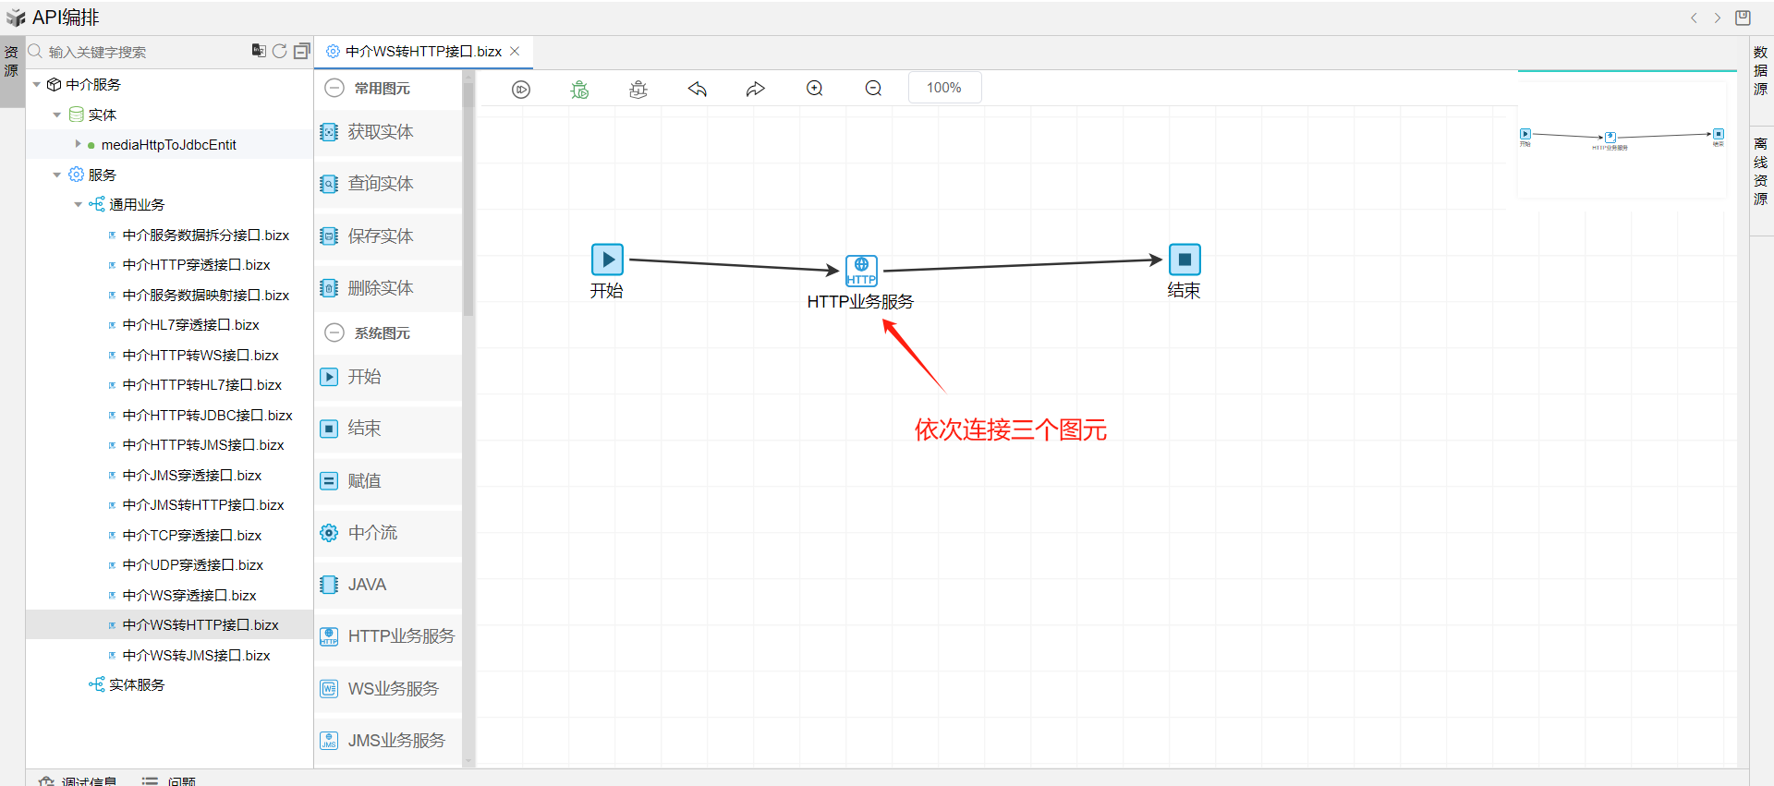Close the 中介WS转HTTP接口.bizx tab
The height and width of the screenshot is (786, 1774).
coord(516,52)
